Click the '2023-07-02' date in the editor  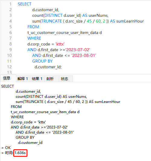point(78,50)
